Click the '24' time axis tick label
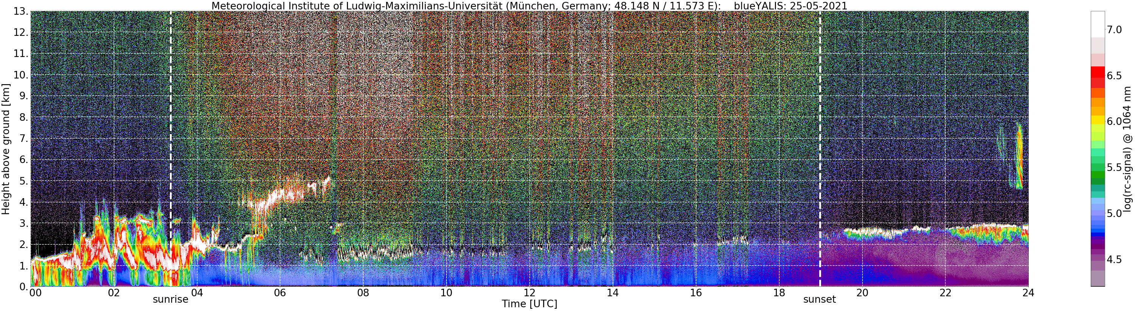Viewport: 1135px width, 311px height. pyautogui.click(x=1028, y=293)
